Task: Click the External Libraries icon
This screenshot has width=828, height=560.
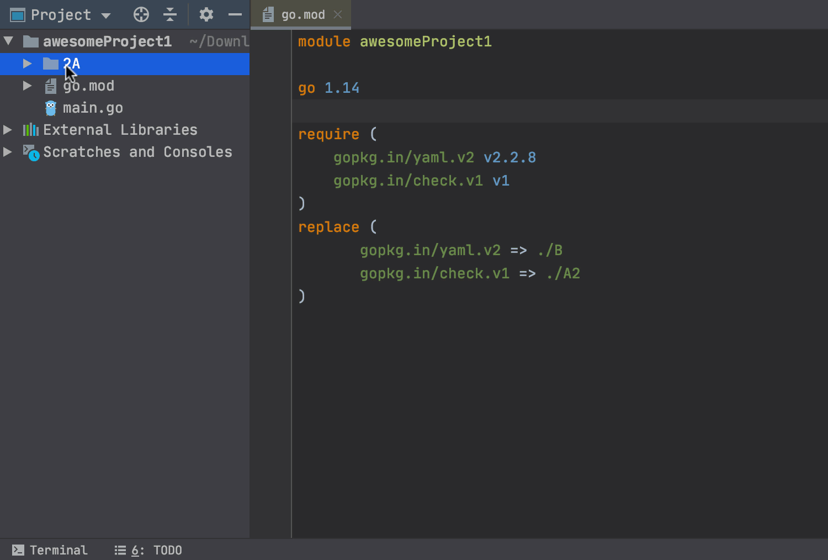Action: pyautogui.click(x=31, y=130)
